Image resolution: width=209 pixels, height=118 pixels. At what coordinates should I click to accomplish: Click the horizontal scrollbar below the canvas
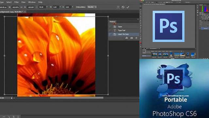pyautogui.click(x=77, y=98)
